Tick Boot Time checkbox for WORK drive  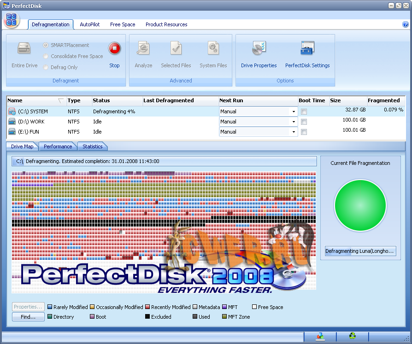(304, 122)
